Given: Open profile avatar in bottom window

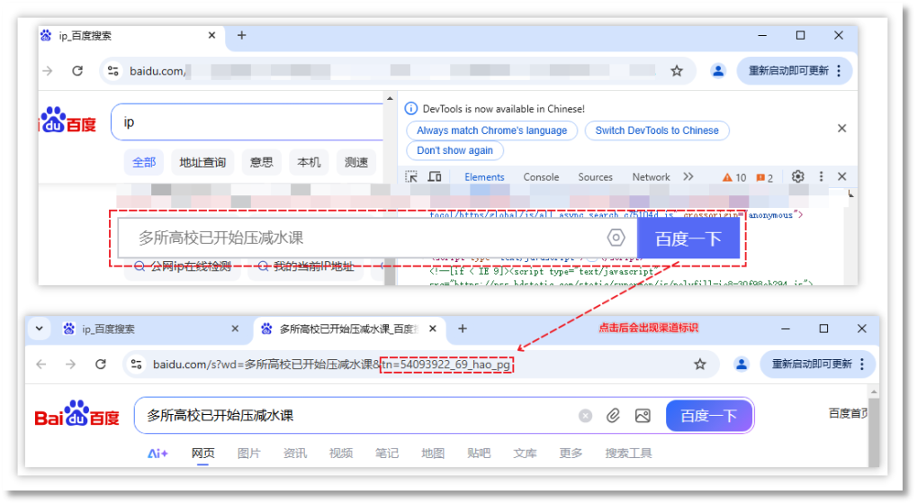Looking at the screenshot, I should point(742,364).
